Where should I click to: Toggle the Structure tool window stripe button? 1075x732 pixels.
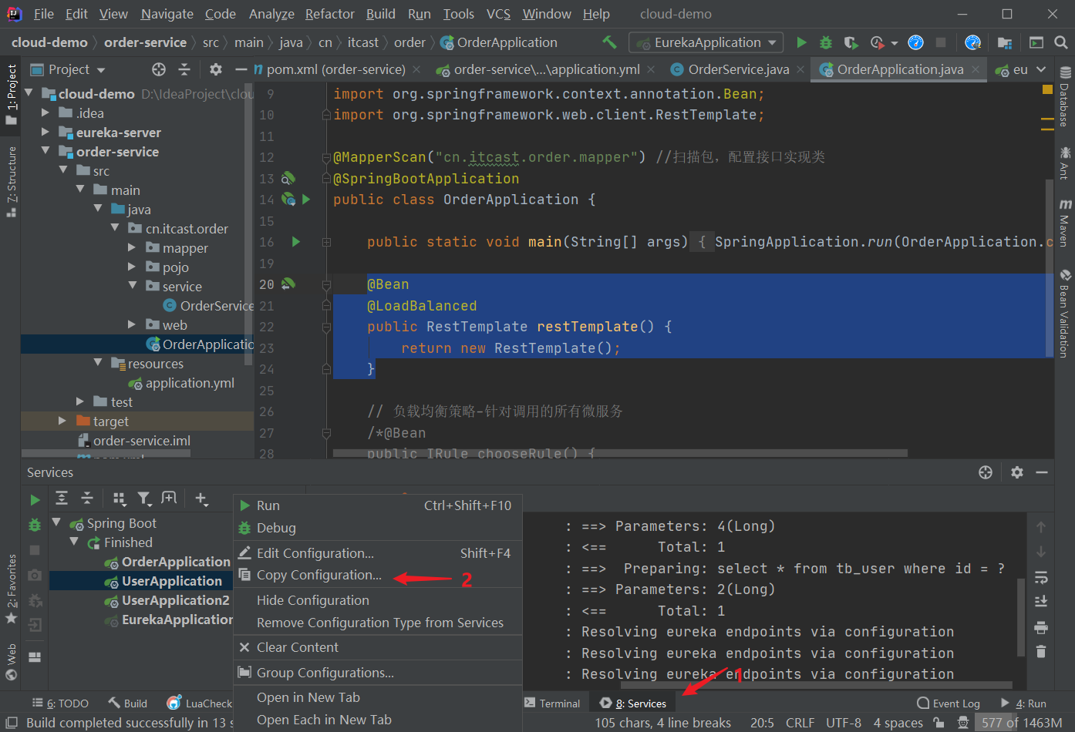point(11,182)
